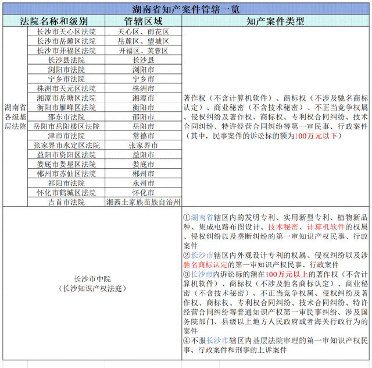Select the 天心区、雨花区 jurisdiction cell
The height and width of the screenshot is (368, 372).
pos(143,31)
